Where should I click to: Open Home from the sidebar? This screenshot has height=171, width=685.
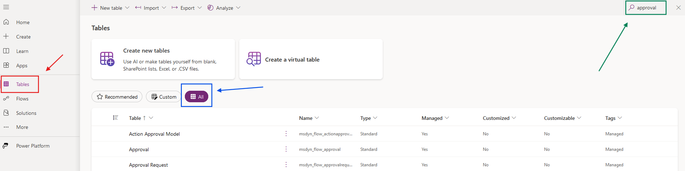click(23, 22)
